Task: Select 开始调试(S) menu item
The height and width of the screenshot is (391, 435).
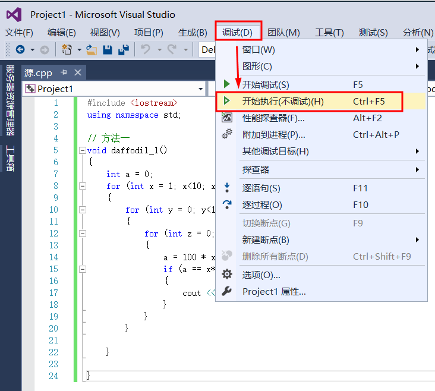Action: tap(321, 84)
